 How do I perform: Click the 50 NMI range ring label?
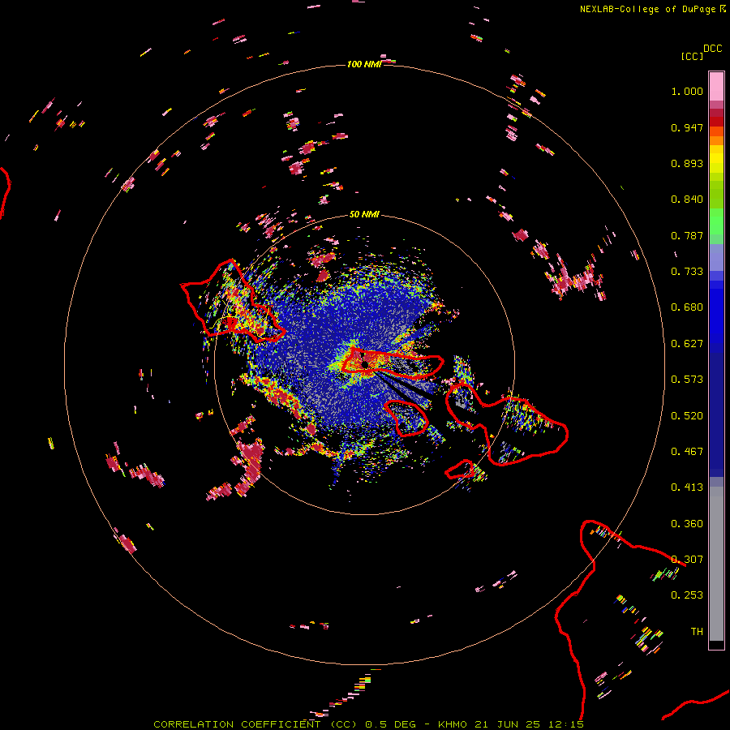pyautogui.click(x=364, y=214)
